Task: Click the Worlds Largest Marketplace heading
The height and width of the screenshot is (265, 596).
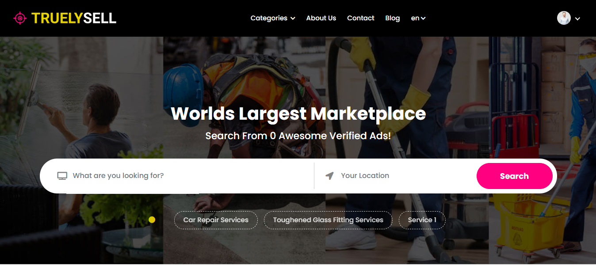Action: pyautogui.click(x=298, y=114)
